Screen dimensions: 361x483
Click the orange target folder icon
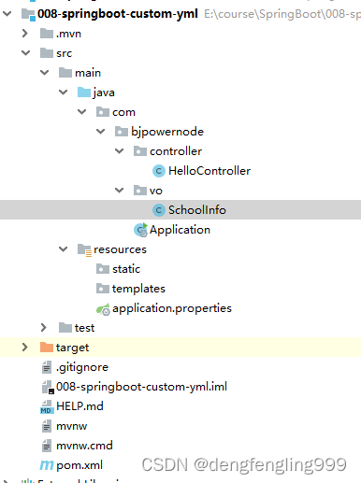[47, 348]
